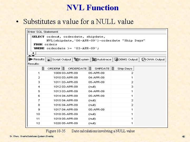Click the sort icon on ORDER# column

coord(43,68)
